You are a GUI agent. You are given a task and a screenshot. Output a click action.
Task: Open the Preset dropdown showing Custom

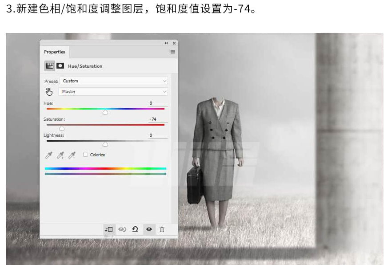point(114,81)
